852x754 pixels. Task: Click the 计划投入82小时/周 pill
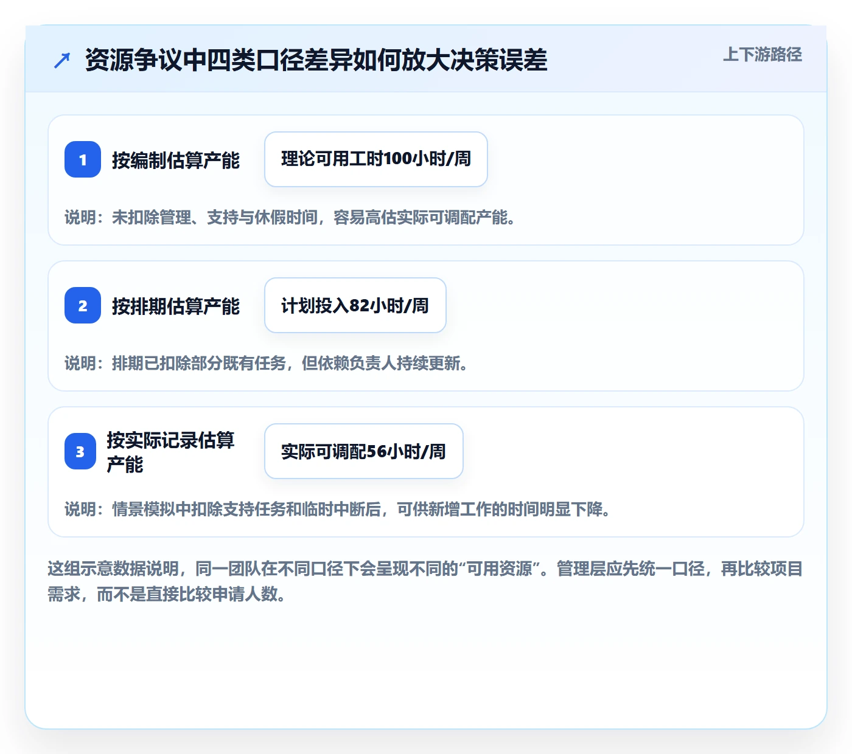[355, 305]
